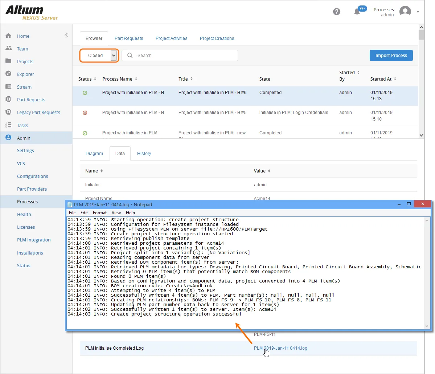The image size is (435, 374).
Task: Click the Part Requests chip icon
Action: click(8, 99)
